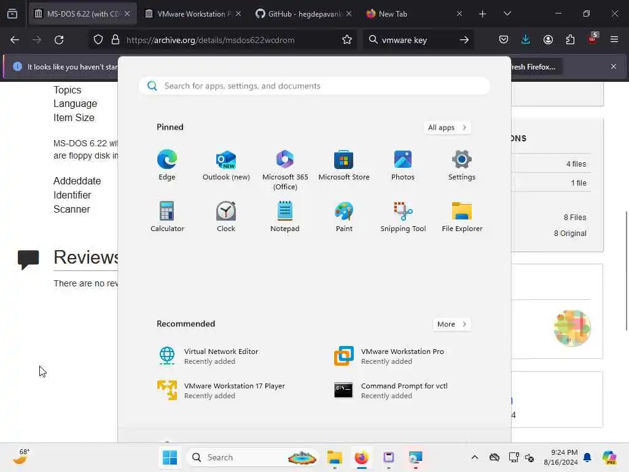Switch to MS-DOS 6.22 tab

[x=83, y=14]
